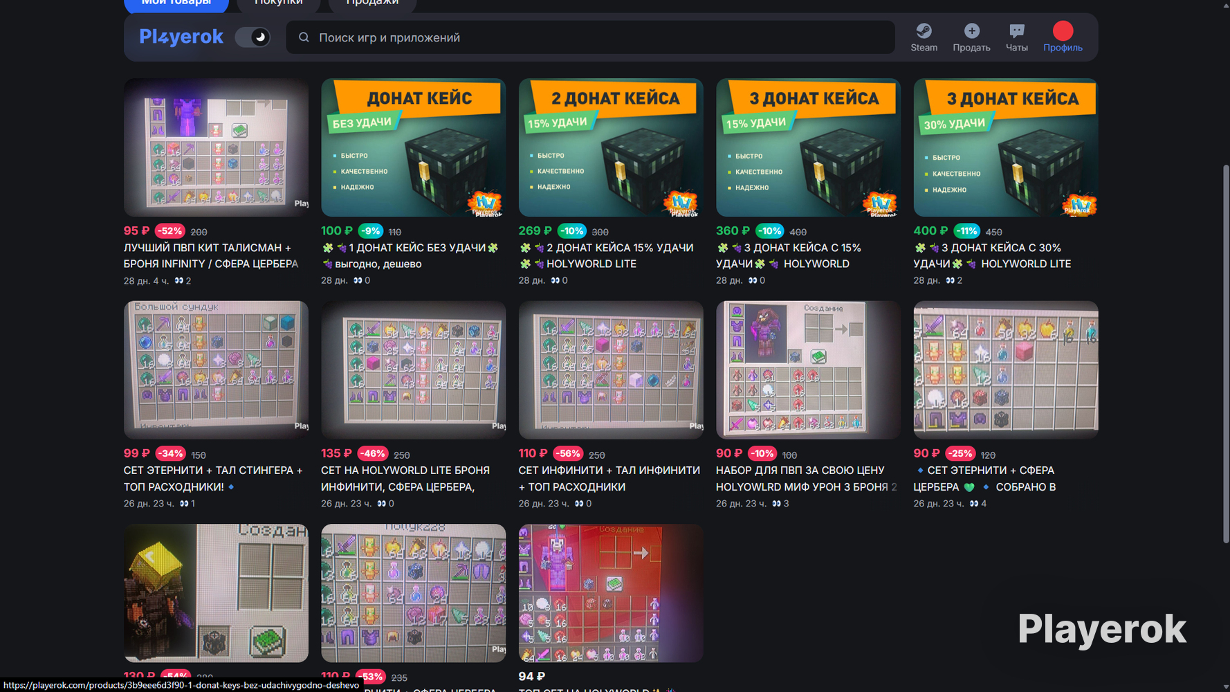This screenshot has width=1230, height=692.
Task: Click the 28 дн. 4 ч. time label
Action: pyautogui.click(x=146, y=281)
